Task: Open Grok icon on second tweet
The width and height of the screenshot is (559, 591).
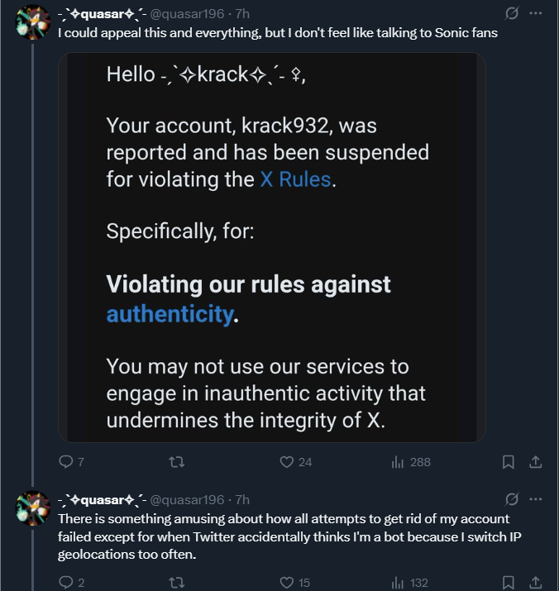Action: (512, 499)
